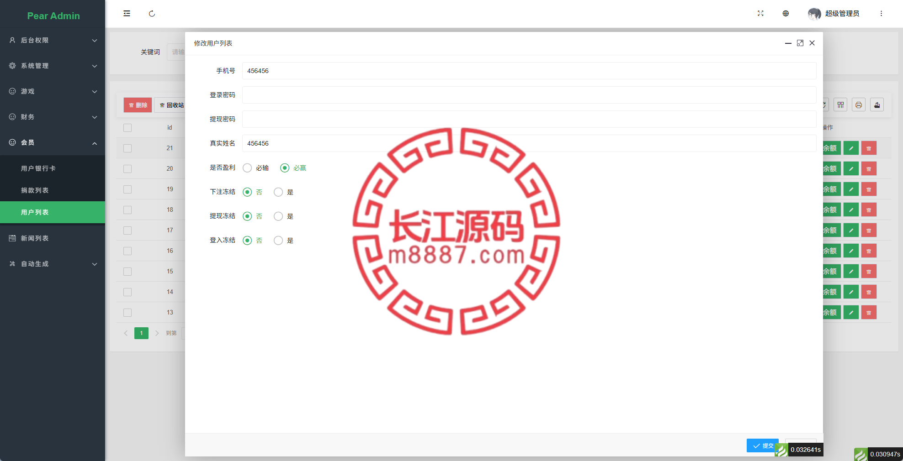The width and height of the screenshot is (903, 461).
Task: Edit user row 18 via pencil icon
Action: click(x=851, y=210)
